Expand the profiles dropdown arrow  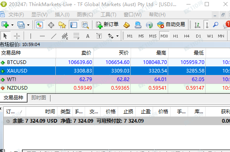point(28,25)
